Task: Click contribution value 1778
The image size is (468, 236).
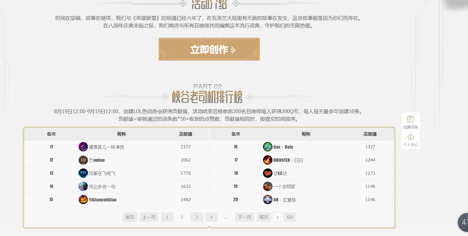Action: point(186,173)
